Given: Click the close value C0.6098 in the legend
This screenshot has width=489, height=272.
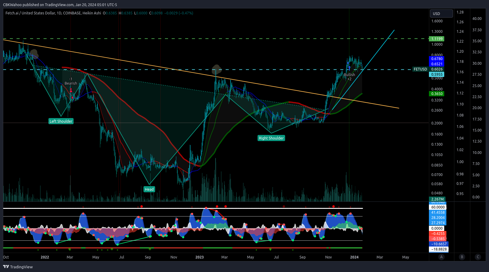Looking at the screenshot, I should pos(156,13).
